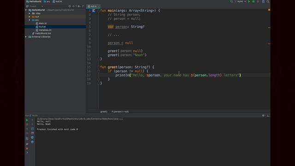Hide the Run tool window
Image resolution: width=295 pixels, height=166 pixels.
(x=268, y=116)
